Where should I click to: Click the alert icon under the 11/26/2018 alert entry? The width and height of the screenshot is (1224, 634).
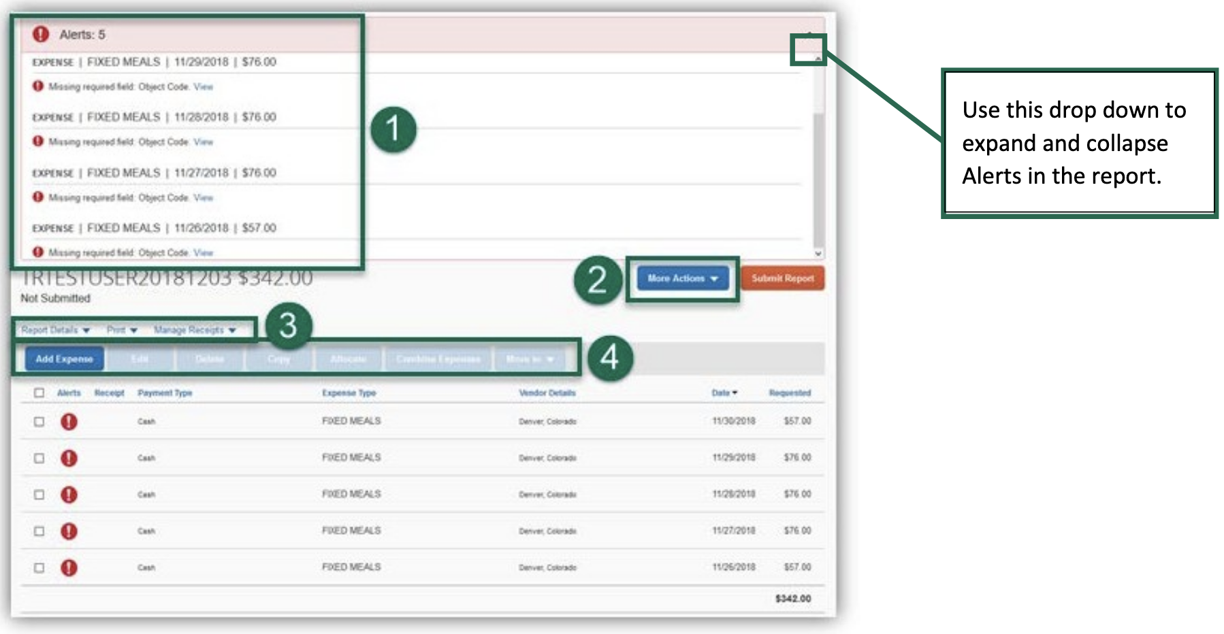point(37,252)
